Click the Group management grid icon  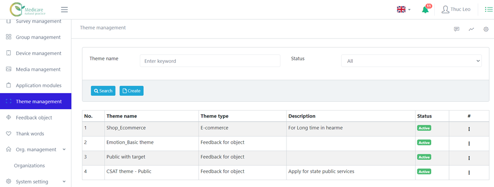pyautogui.click(x=9, y=37)
